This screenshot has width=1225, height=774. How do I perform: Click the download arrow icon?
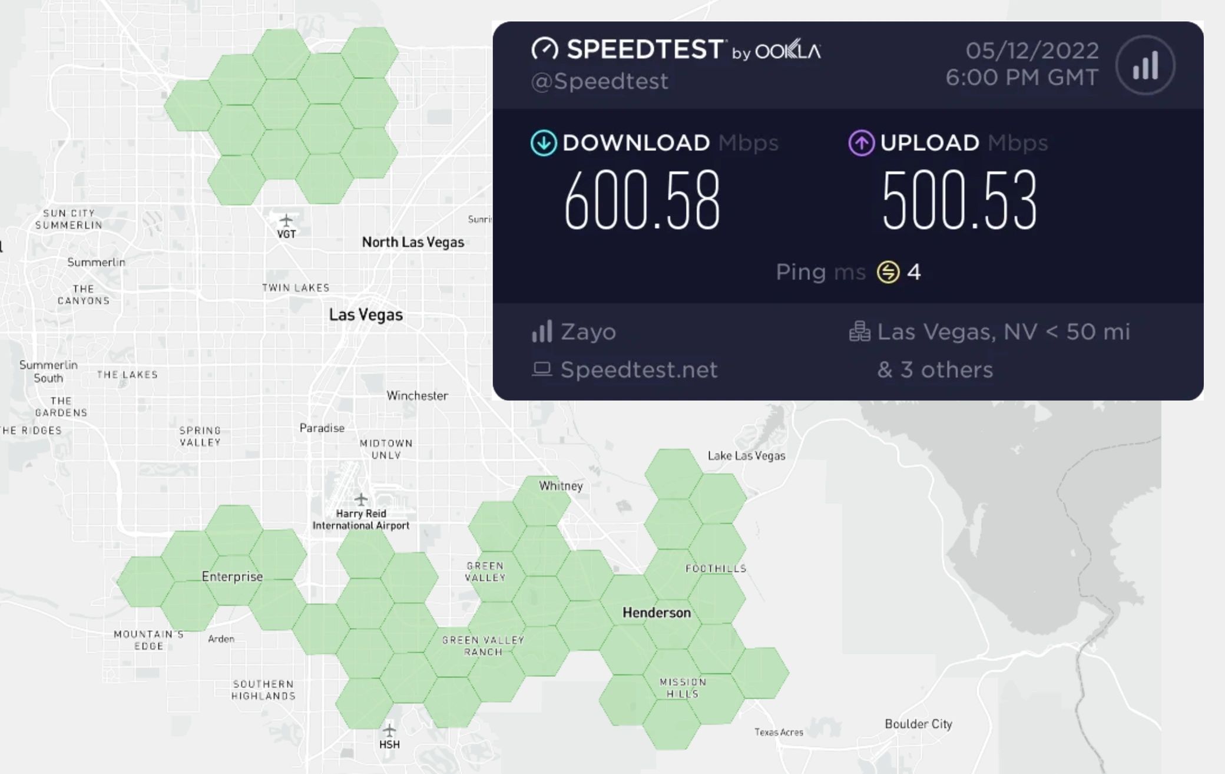click(543, 143)
